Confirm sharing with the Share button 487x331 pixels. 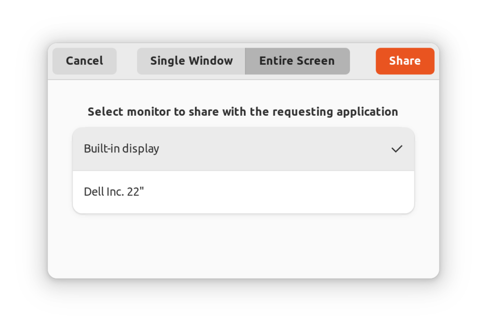pos(405,61)
